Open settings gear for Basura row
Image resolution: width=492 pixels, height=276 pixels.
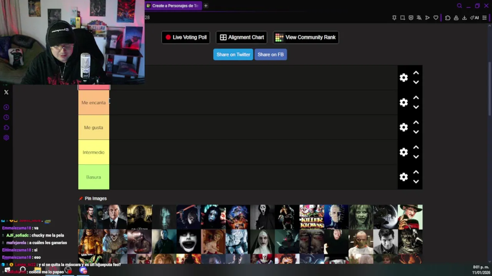tap(404, 177)
